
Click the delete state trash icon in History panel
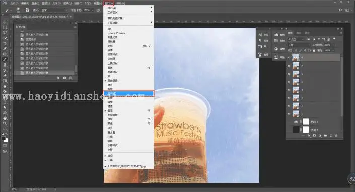pyautogui.click(x=70, y=78)
